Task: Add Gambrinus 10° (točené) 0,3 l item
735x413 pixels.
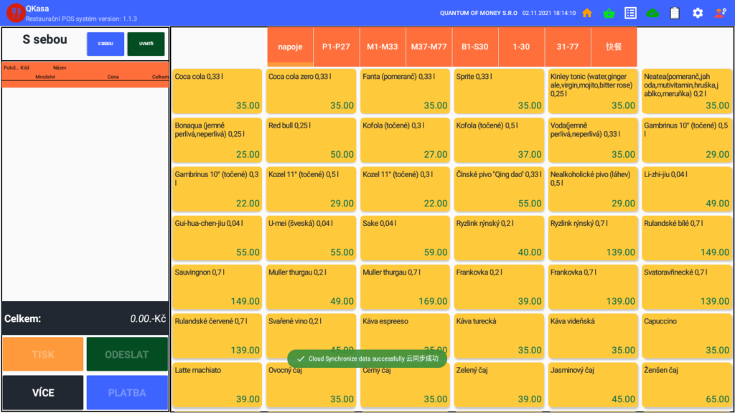Action: [x=217, y=189]
